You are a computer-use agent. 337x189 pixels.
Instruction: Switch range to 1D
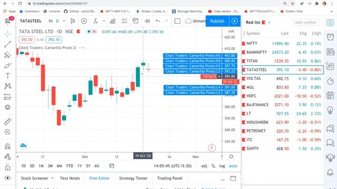(23, 166)
